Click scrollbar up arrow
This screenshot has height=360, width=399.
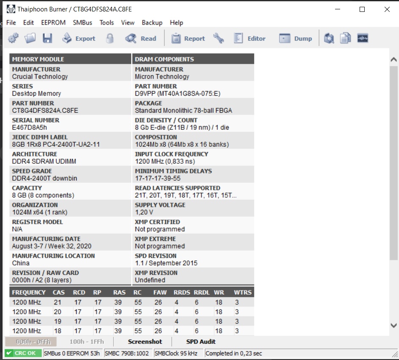point(393,60)
